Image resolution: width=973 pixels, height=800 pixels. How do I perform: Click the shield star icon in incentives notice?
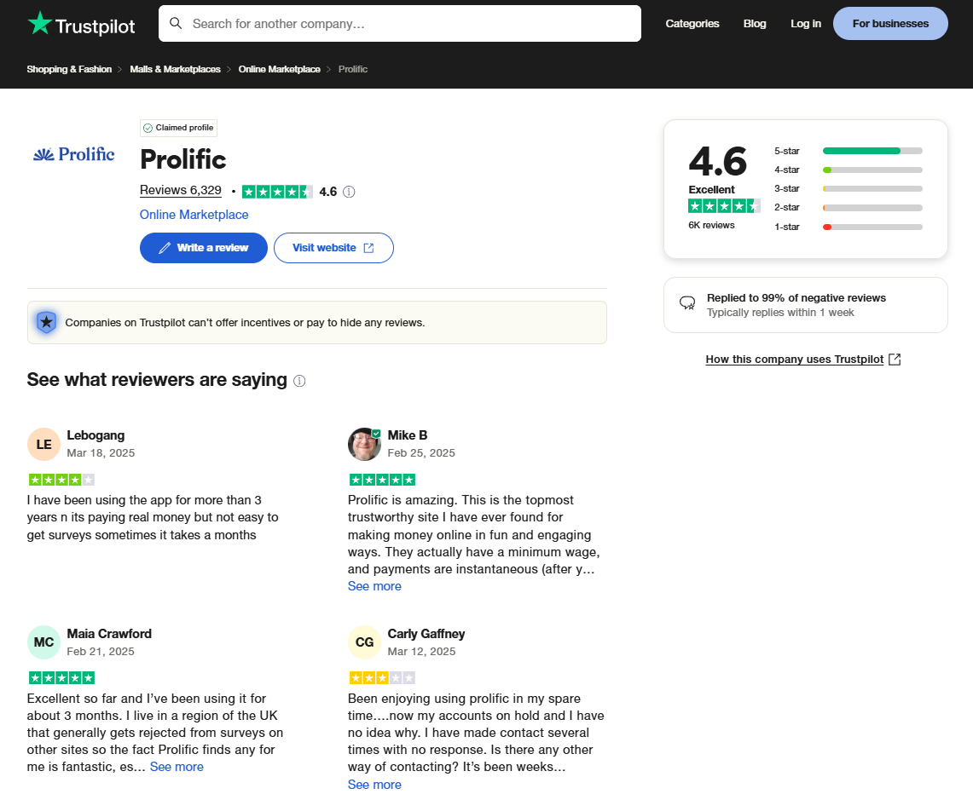click(x=47, y=323)
